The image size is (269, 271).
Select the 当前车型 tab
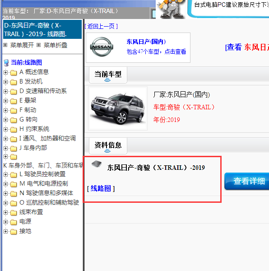click(x=108, y=75)
